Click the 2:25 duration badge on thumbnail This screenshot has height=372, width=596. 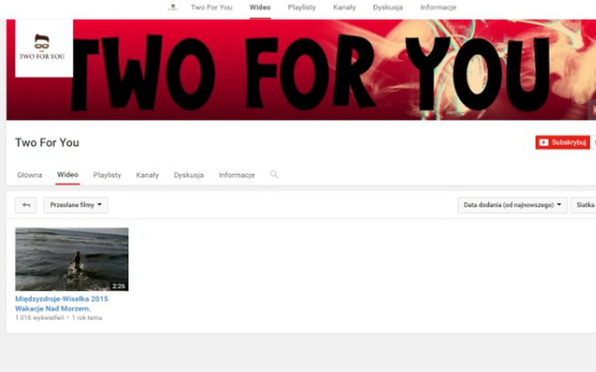[118, 286]
